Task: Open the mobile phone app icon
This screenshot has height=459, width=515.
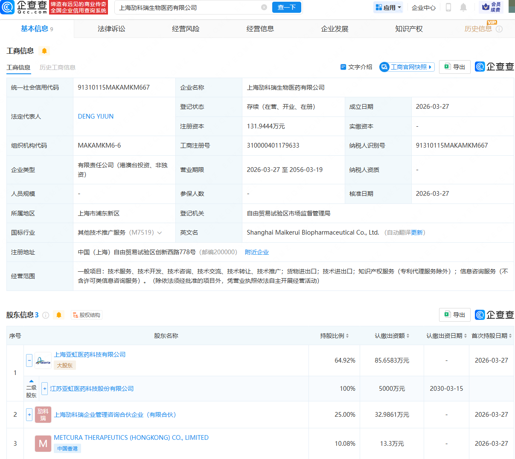Action: 448,7
